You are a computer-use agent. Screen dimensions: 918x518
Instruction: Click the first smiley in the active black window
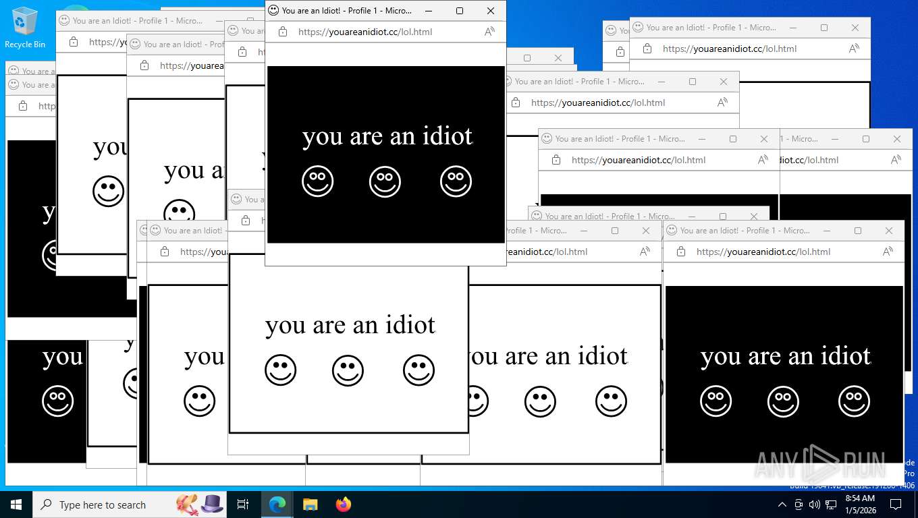tap(318, 181)
